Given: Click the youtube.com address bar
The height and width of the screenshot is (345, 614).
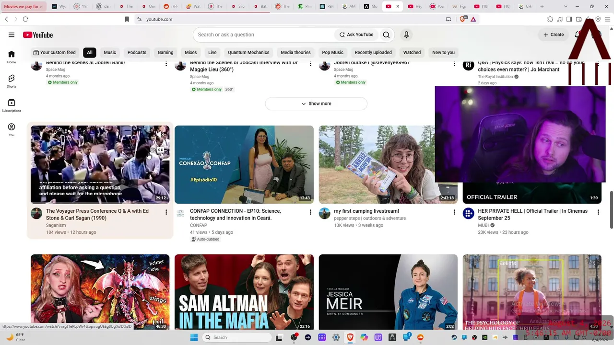Looking at the screenshot, I should 288,19.
